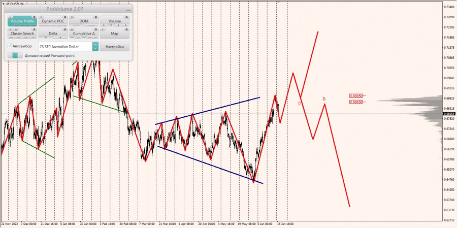Toggle Динамический Forward-point switch
Screen dimensions: 457x228
pos(15,55)
